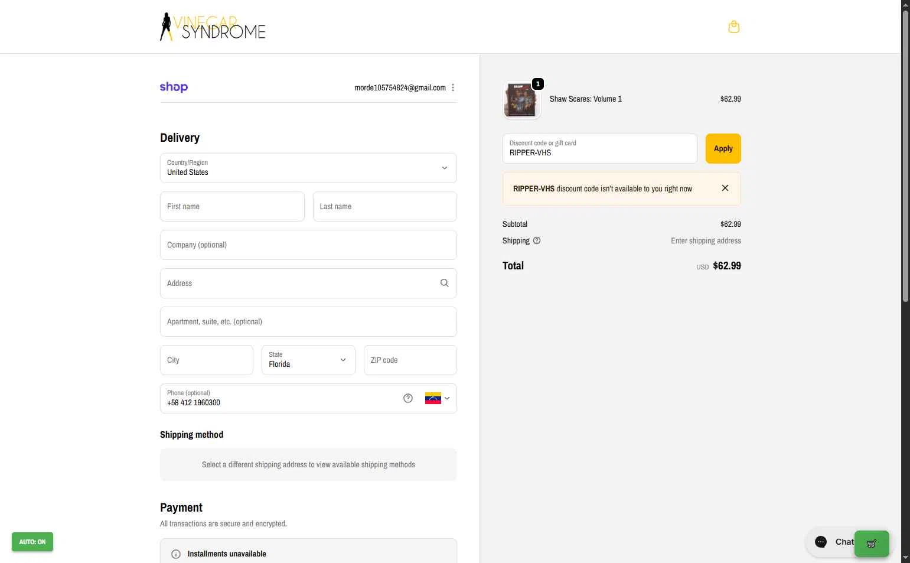910x563 pixels.
Task: Focus the Last name field
Action: [x=385, y=206]
